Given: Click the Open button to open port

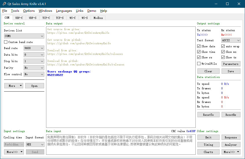Looking at the screenshot, I should [x=34, y=86].
